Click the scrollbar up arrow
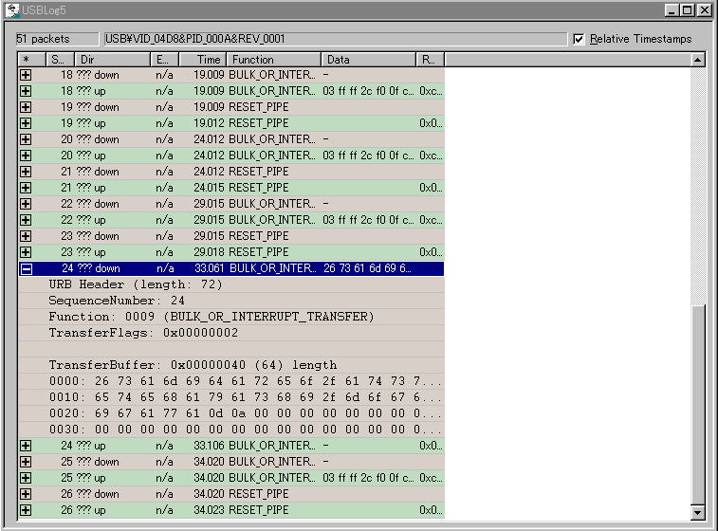This screenshot has width=718, height=531. click(x=697, y=60)
